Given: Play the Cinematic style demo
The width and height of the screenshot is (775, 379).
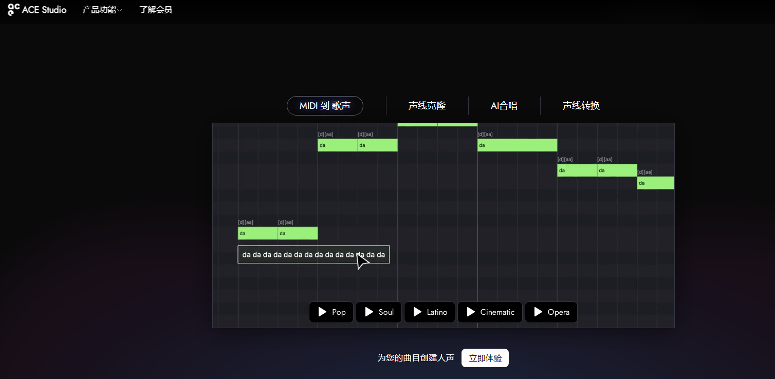Looking at the screenshot, I should click(490, 312).
